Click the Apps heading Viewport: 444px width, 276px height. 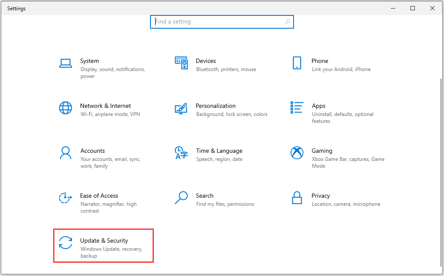[318, 106]
